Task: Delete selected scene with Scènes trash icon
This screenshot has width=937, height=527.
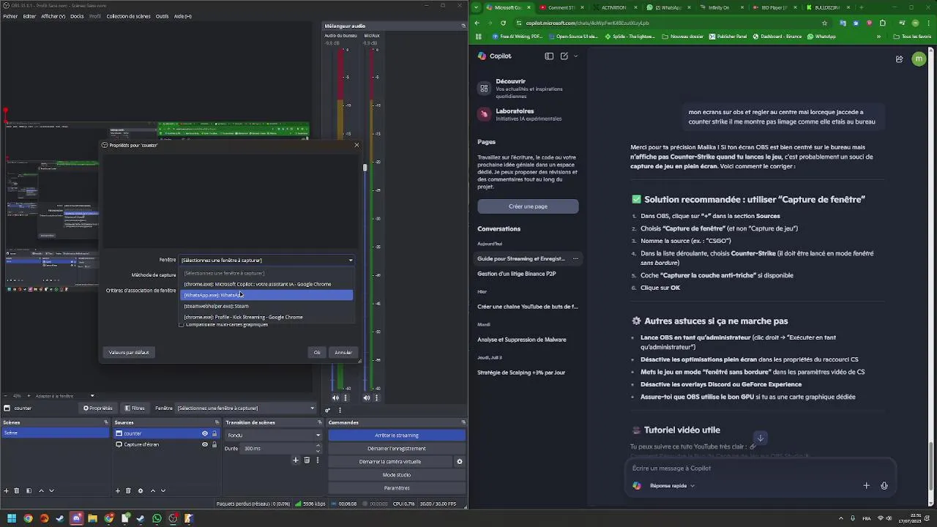Action: tap(17, 490)
